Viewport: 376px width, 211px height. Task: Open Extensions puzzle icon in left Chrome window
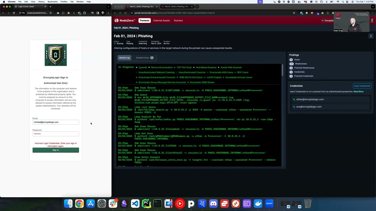coord(85,13)
